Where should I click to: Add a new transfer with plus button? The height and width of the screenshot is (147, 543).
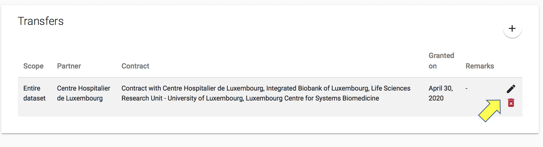(512, 29)
